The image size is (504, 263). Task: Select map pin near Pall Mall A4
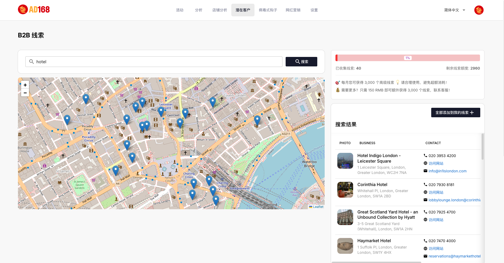[116, 171]
